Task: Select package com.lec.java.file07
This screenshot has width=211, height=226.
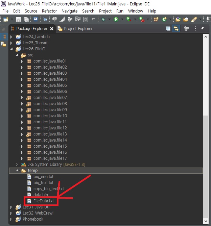Action: click(x=50, y=98)
